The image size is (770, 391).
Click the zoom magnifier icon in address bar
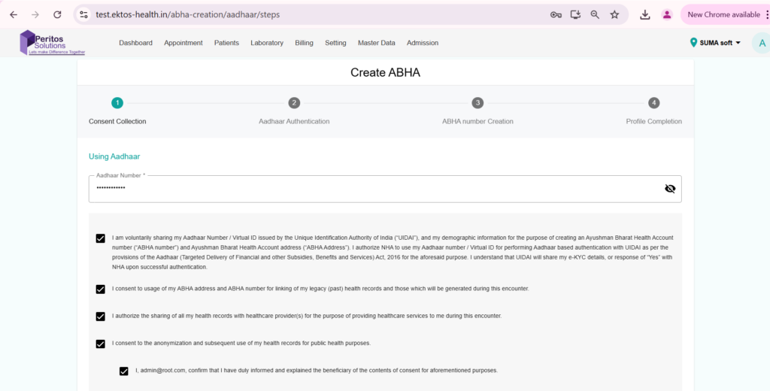pos(595,14)
